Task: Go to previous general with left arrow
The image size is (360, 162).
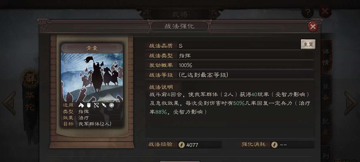Action: pyautogui.click(x=10, y=103)
